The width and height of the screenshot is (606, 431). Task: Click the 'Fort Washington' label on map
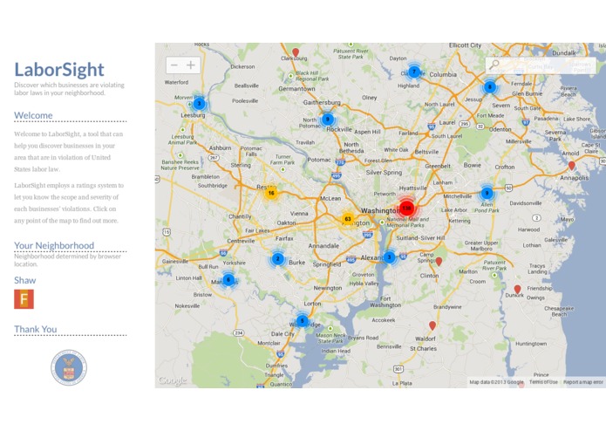pyautogui.click(x=385, y=302)
